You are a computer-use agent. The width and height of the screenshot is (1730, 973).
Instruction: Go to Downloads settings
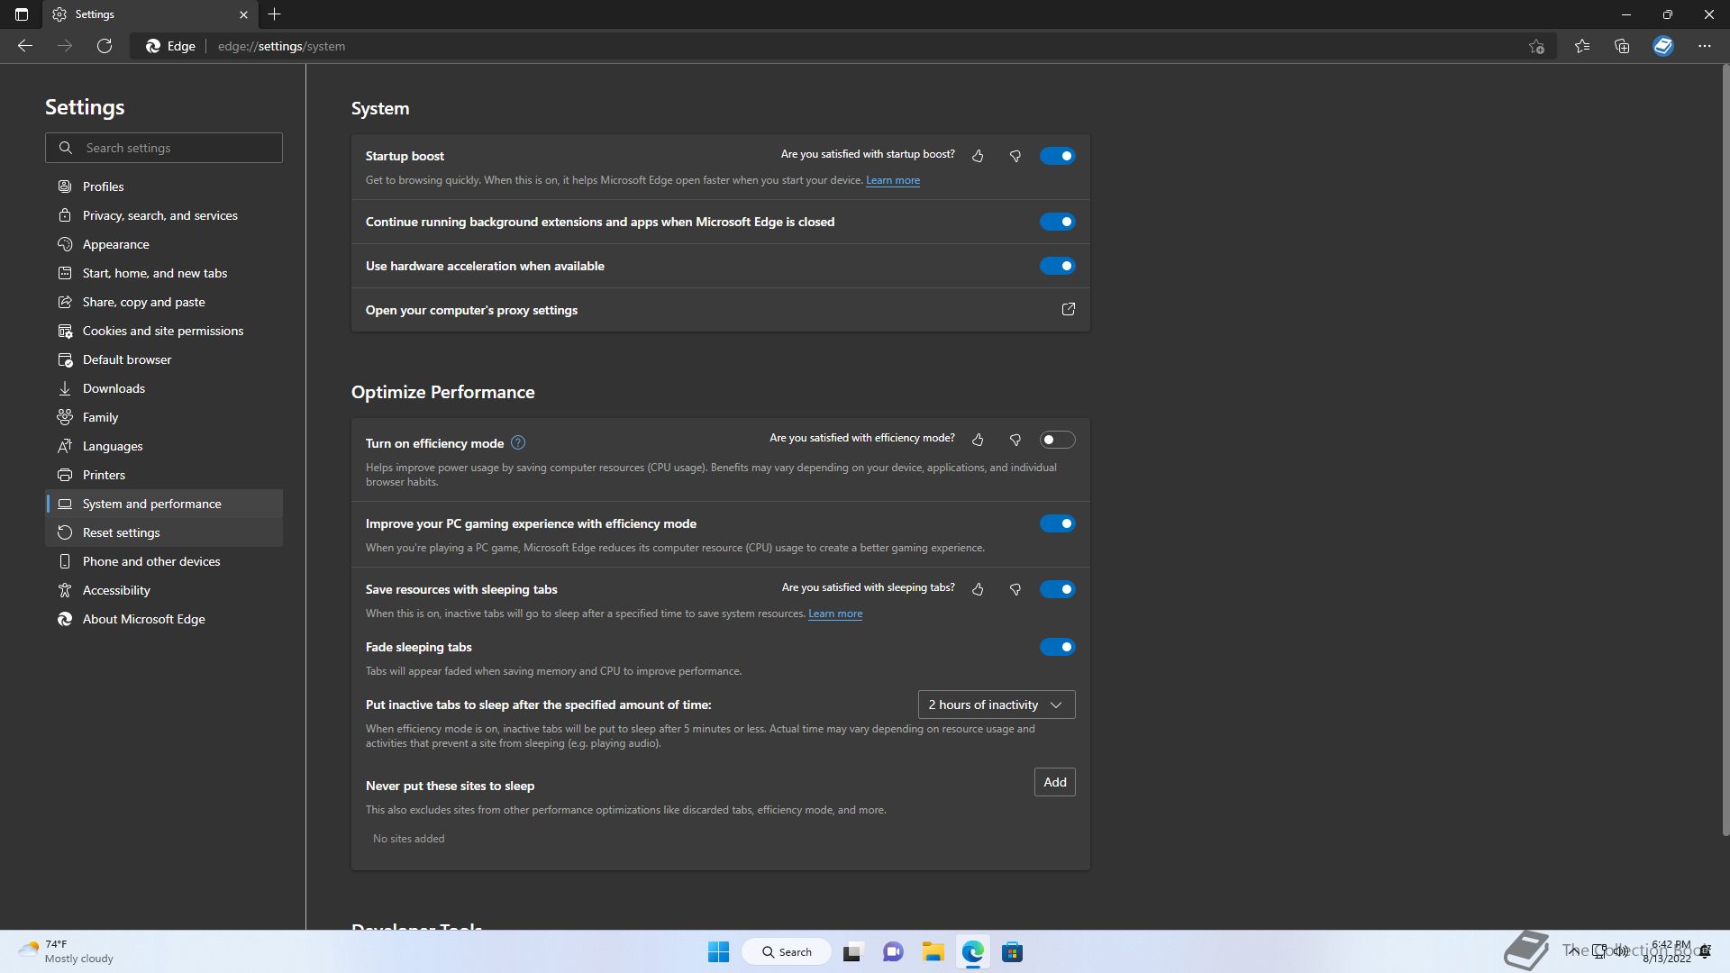164,388
